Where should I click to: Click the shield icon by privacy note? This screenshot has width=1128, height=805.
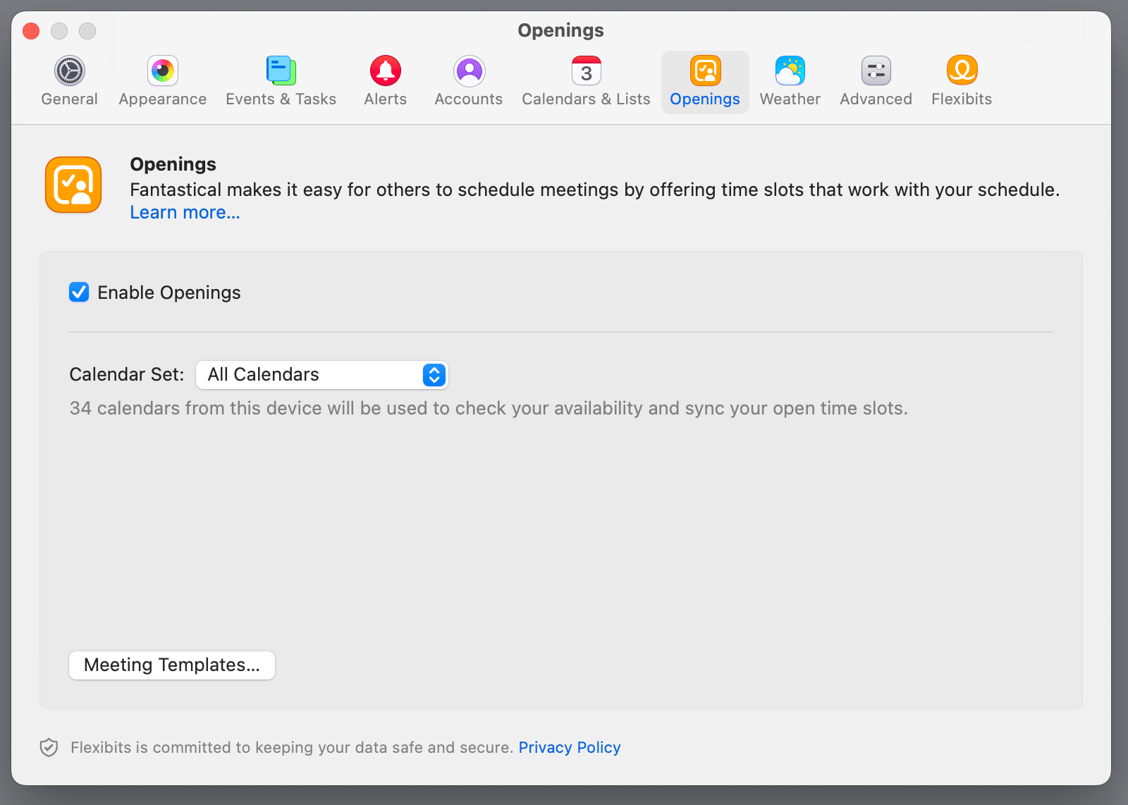[49, 747]
